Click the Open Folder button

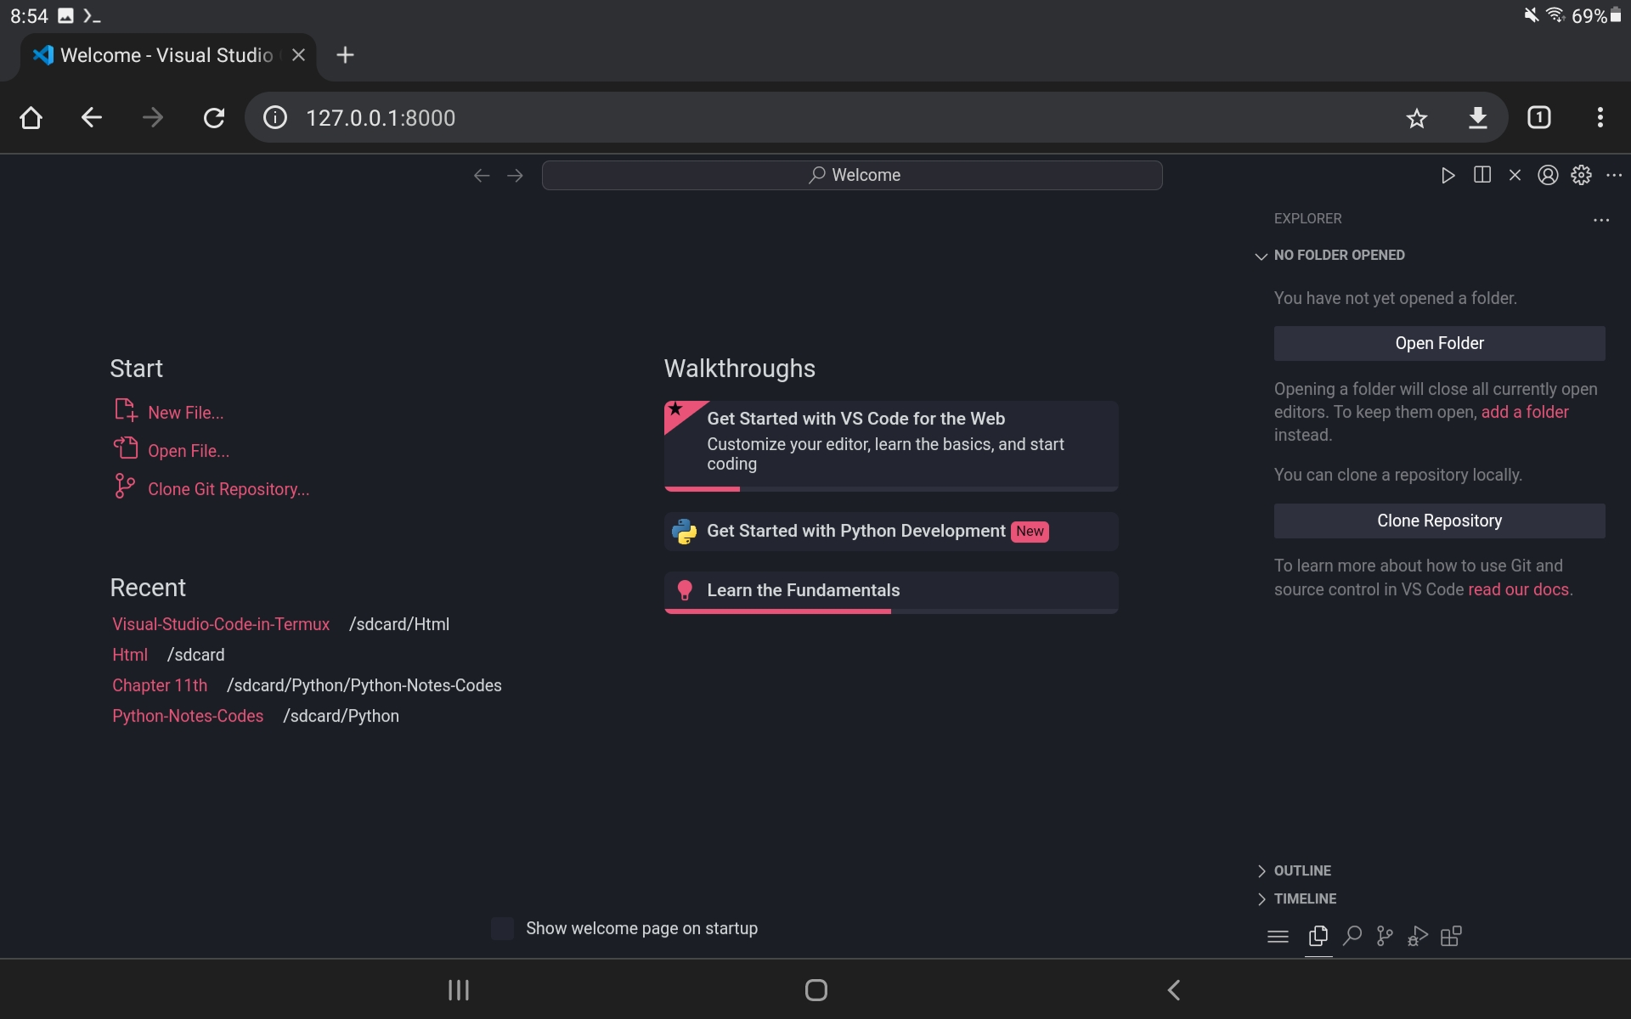(1439, 343)
